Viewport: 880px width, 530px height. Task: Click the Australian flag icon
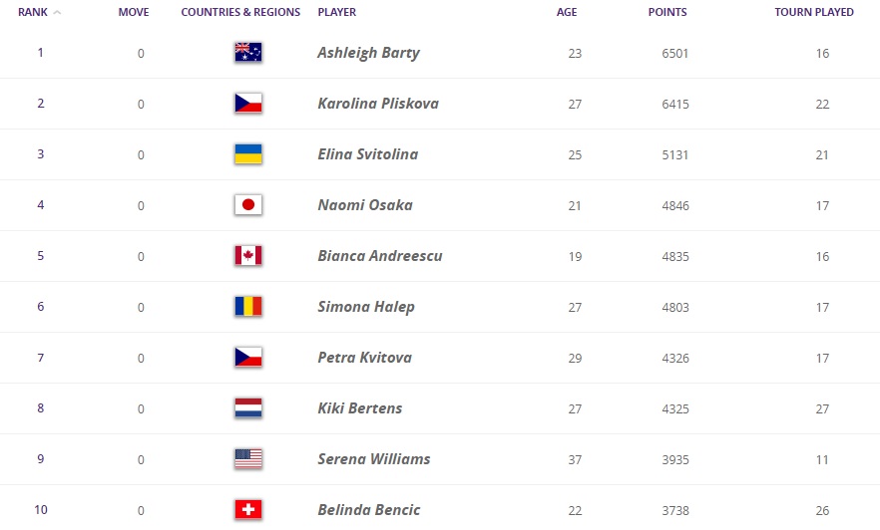[248, 52]
